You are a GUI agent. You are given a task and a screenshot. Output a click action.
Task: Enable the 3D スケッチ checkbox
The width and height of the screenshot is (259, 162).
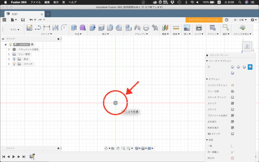click(232, 134)
